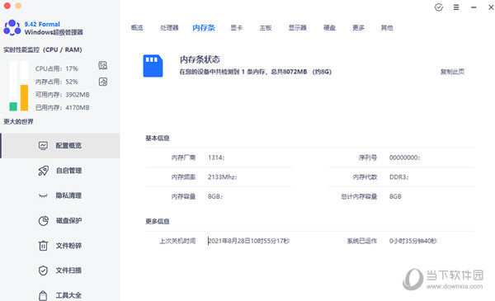Click the 已用内存: 4170MB reading
The image size is (495, 301).
(x=62, y=107)
